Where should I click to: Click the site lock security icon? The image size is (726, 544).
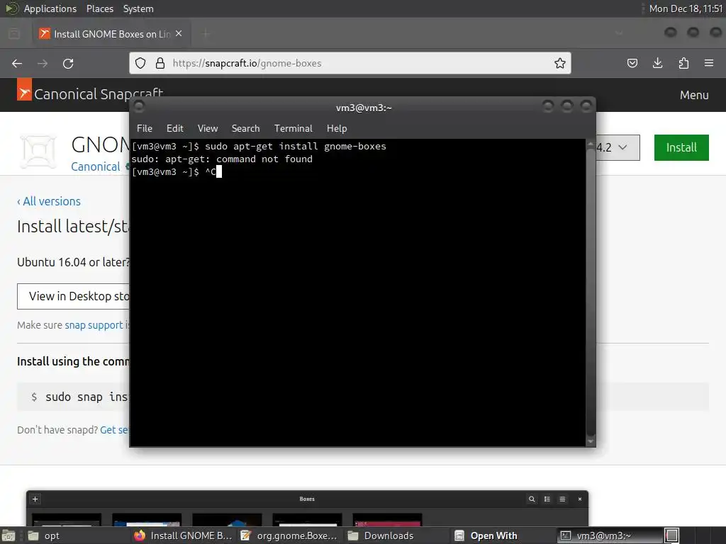(x=160, y=63)
